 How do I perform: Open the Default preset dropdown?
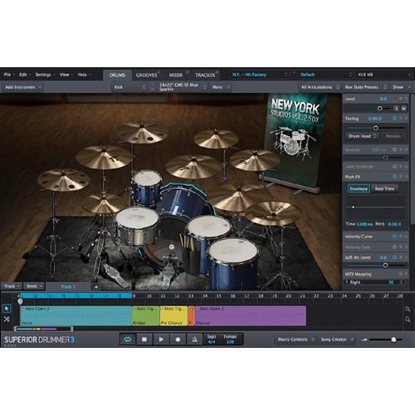[326, 75]
